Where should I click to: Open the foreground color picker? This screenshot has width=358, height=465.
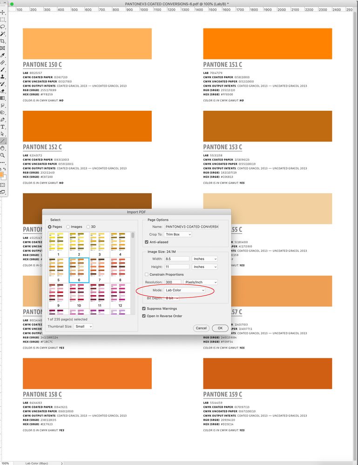coord(1,175)
